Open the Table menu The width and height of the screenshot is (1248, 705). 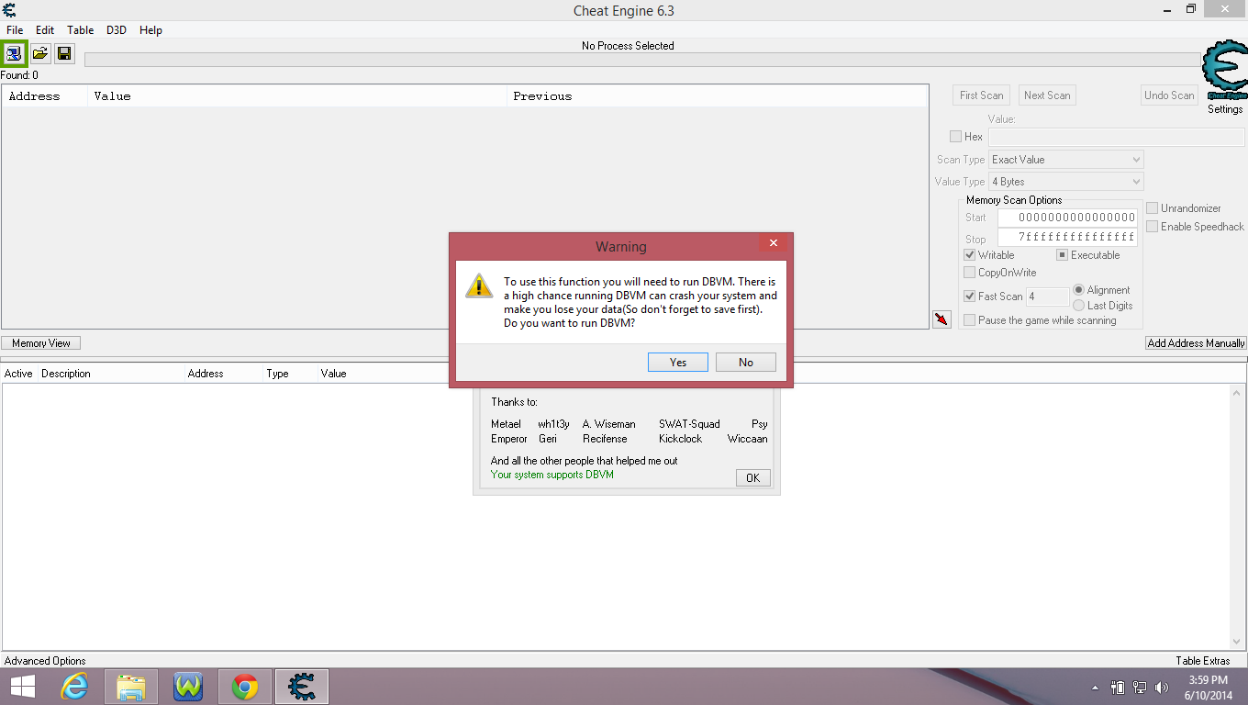(x=81, y=30)
